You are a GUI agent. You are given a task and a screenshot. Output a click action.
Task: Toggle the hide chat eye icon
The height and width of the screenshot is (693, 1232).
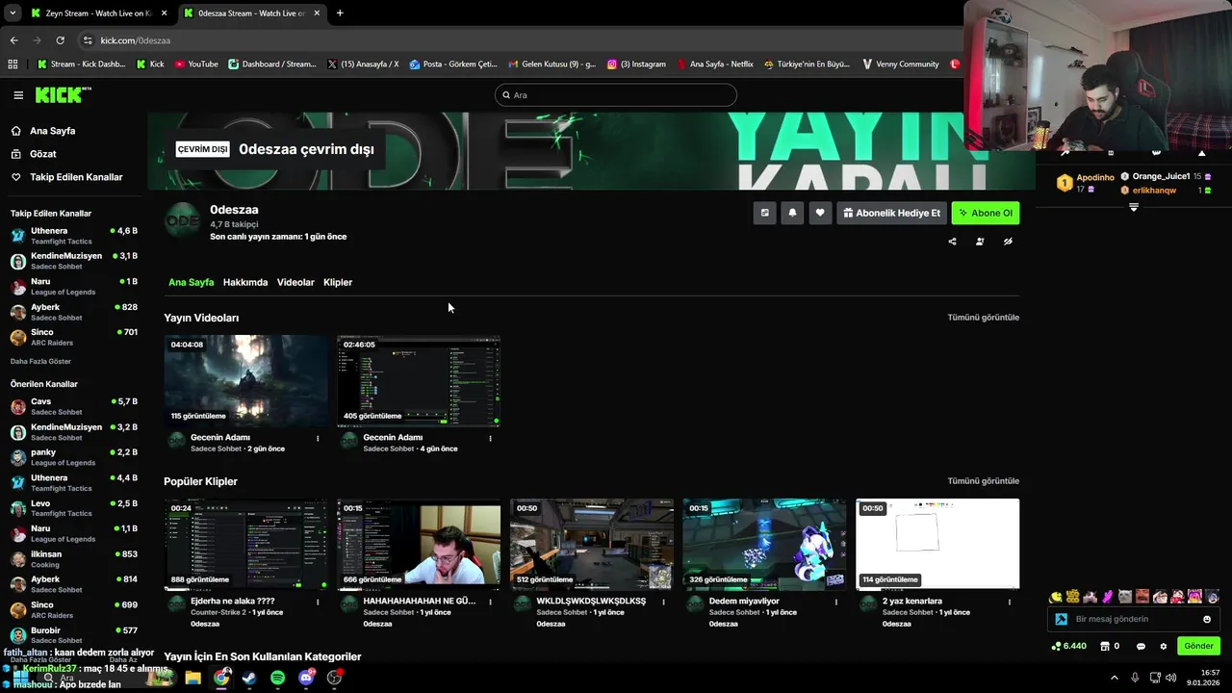1008,242
